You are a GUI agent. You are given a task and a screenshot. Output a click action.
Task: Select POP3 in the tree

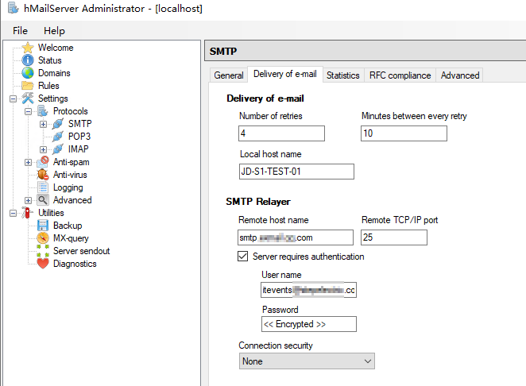pyautogui.click(x=79, y=137)
